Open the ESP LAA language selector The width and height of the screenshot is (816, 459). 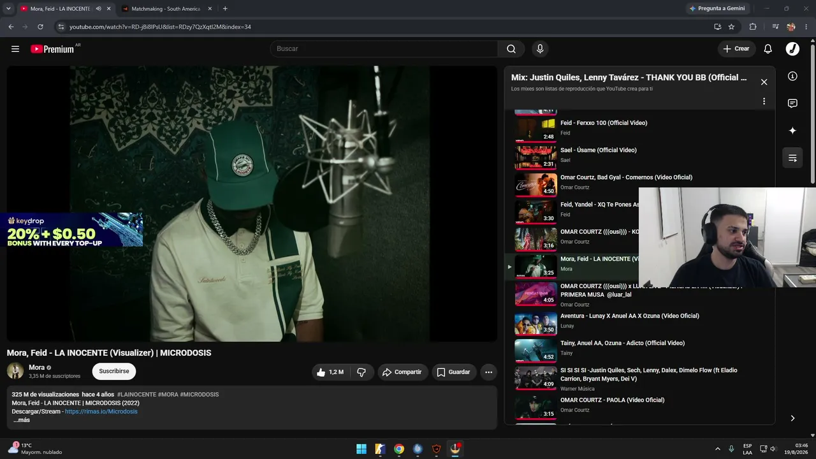(747, 449)
